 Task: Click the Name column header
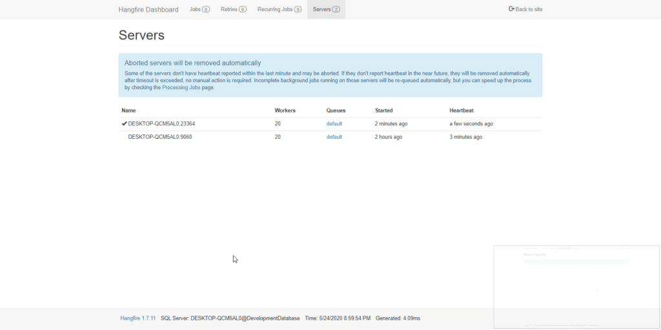point(128,110)
